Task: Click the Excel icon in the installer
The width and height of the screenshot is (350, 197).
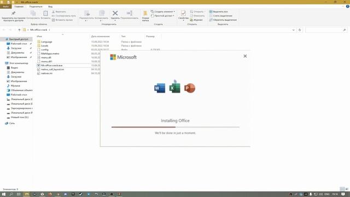Action: tap(175, 88)
